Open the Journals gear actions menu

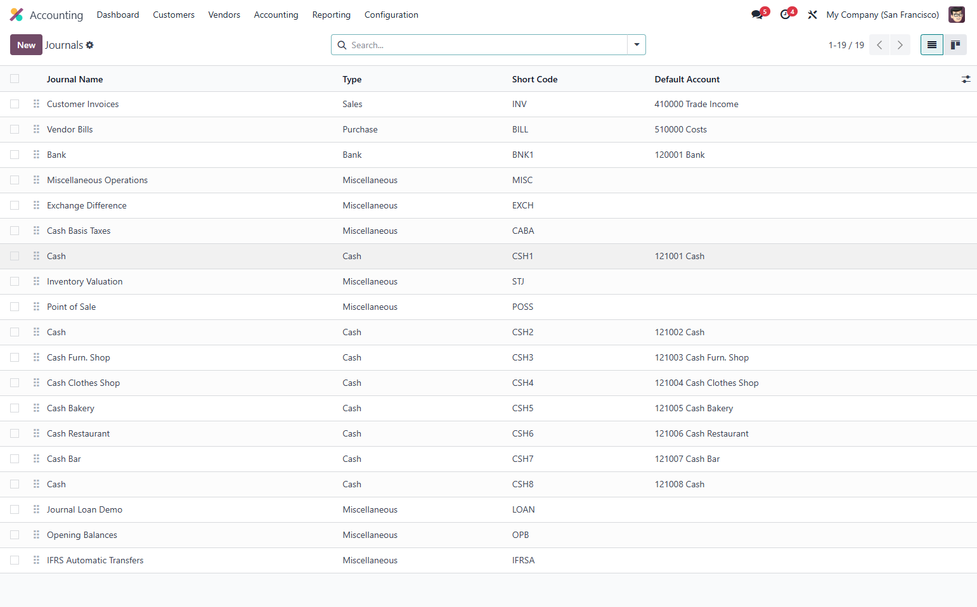pos(90,45)
